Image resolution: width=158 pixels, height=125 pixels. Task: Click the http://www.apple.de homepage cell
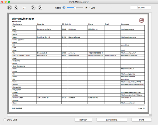tap(133, 29)
